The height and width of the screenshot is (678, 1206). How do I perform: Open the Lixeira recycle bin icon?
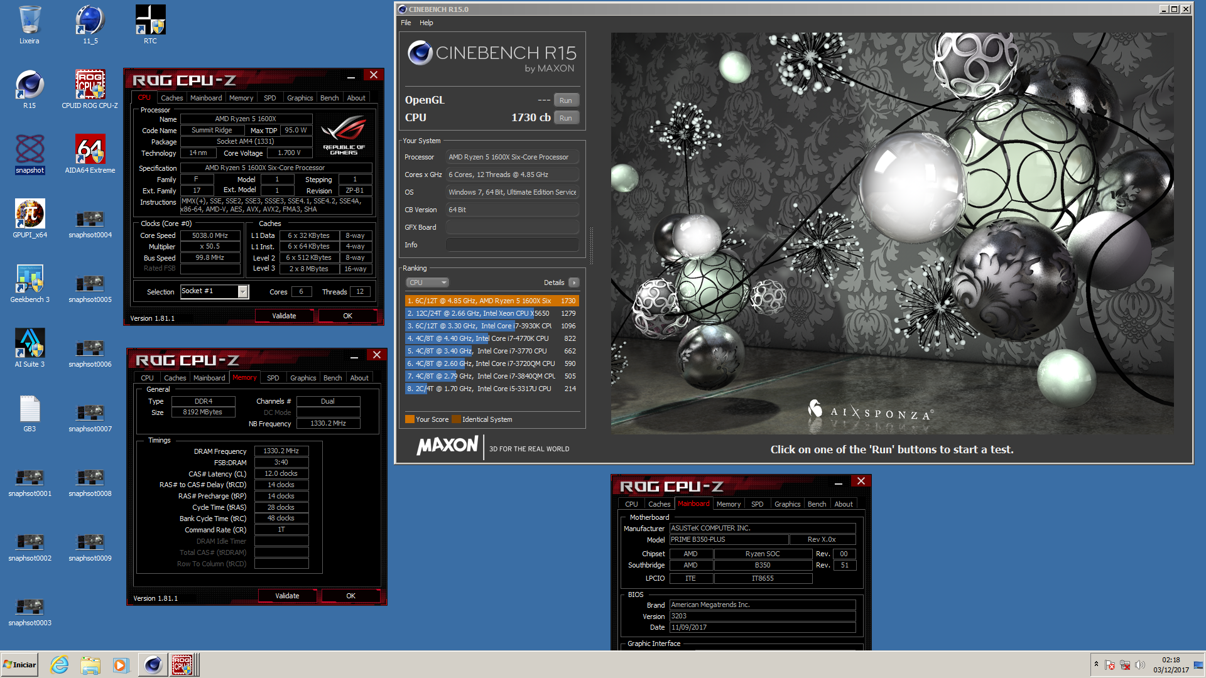30,24
